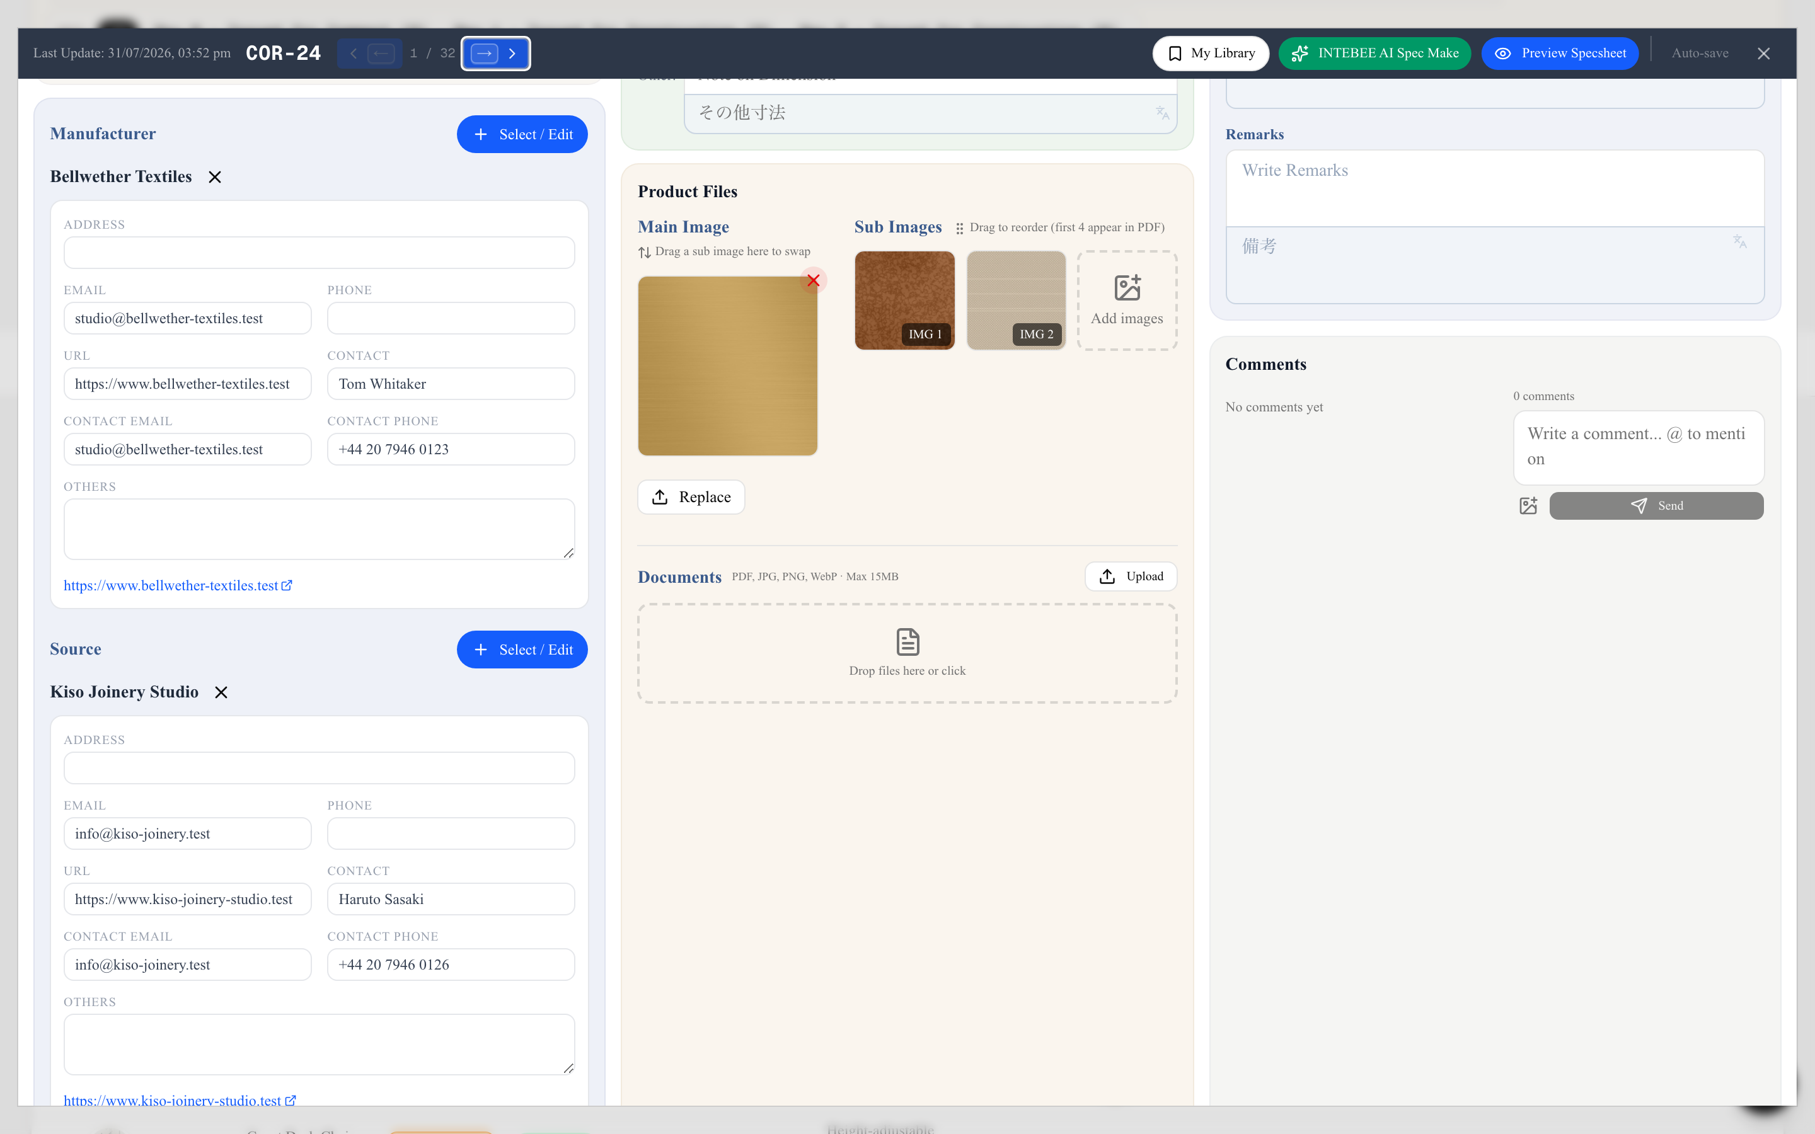
Task: Go to previous item arrow
Action: 381,54
